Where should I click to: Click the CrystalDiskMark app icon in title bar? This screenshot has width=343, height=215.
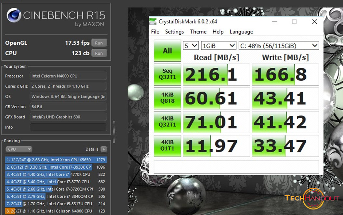point(153,22)
